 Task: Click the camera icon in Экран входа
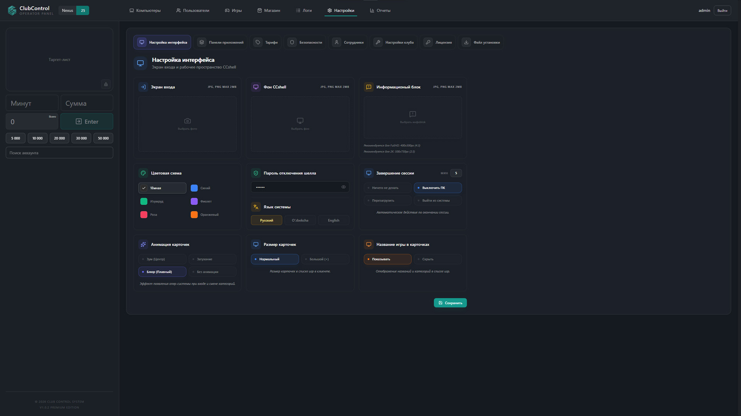coord(188,121)
